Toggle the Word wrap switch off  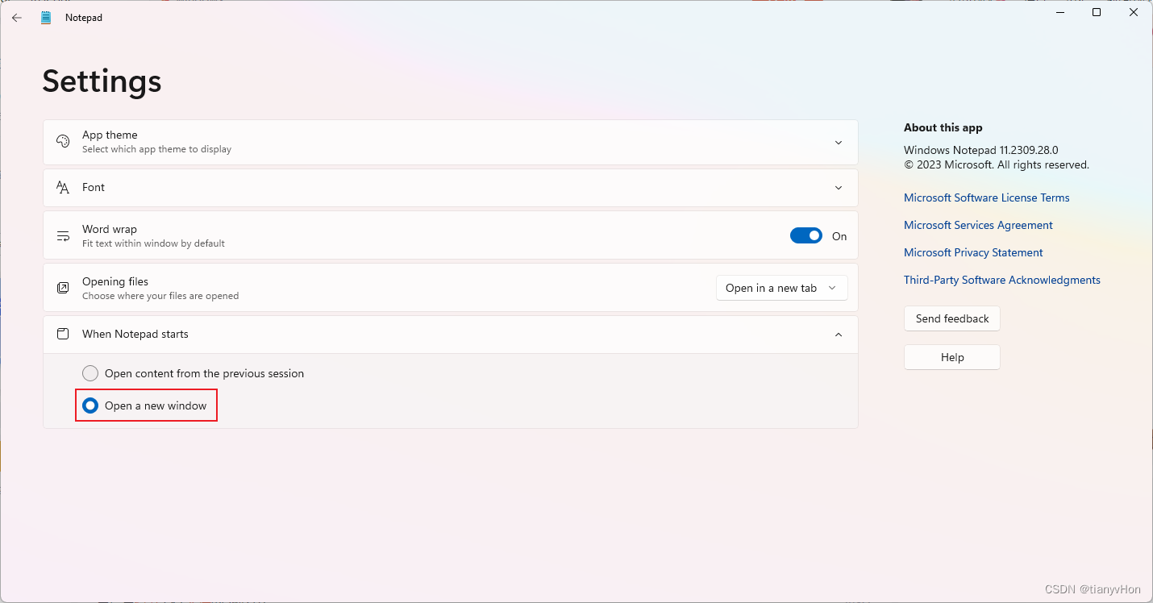(806, 236)
